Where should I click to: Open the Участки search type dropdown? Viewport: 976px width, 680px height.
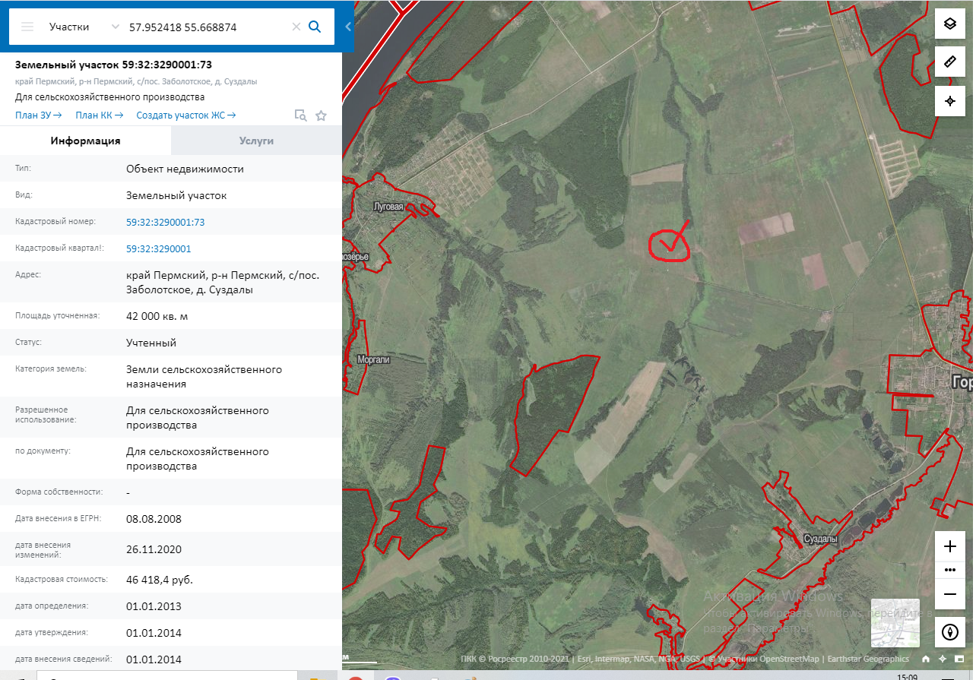(84, 27)
